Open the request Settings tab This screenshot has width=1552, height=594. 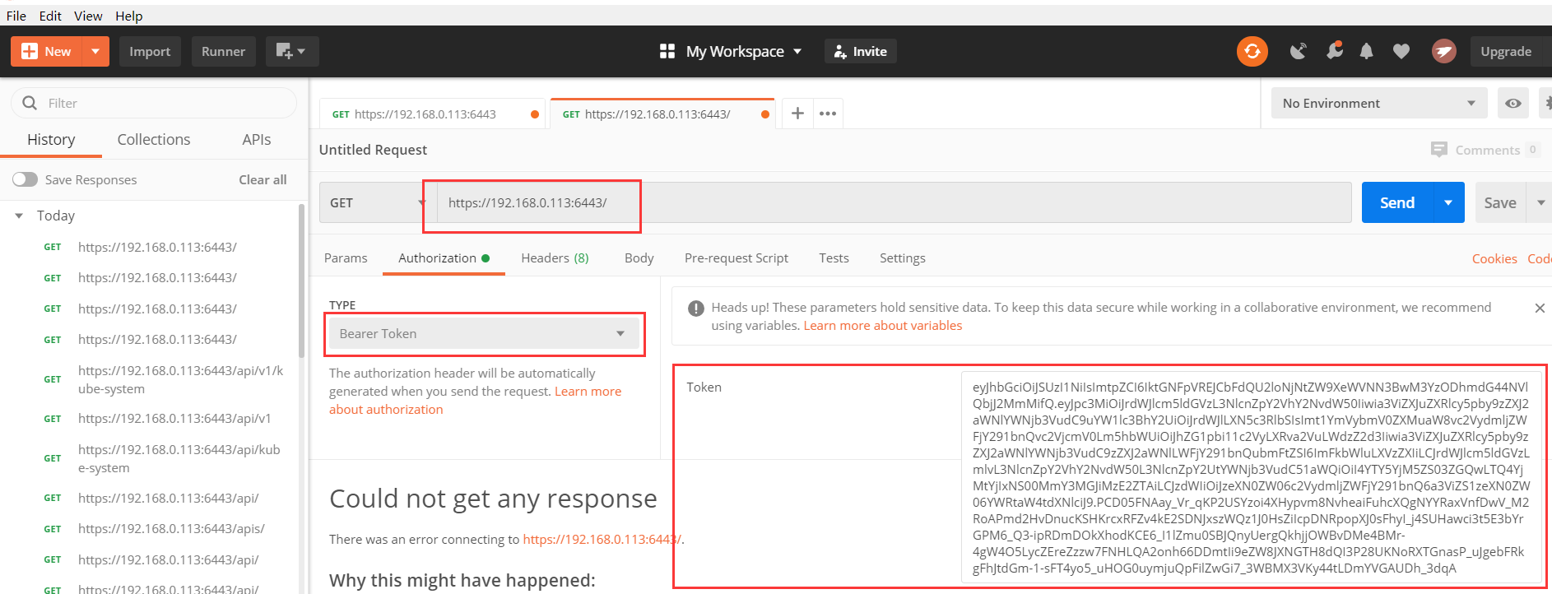902,258
